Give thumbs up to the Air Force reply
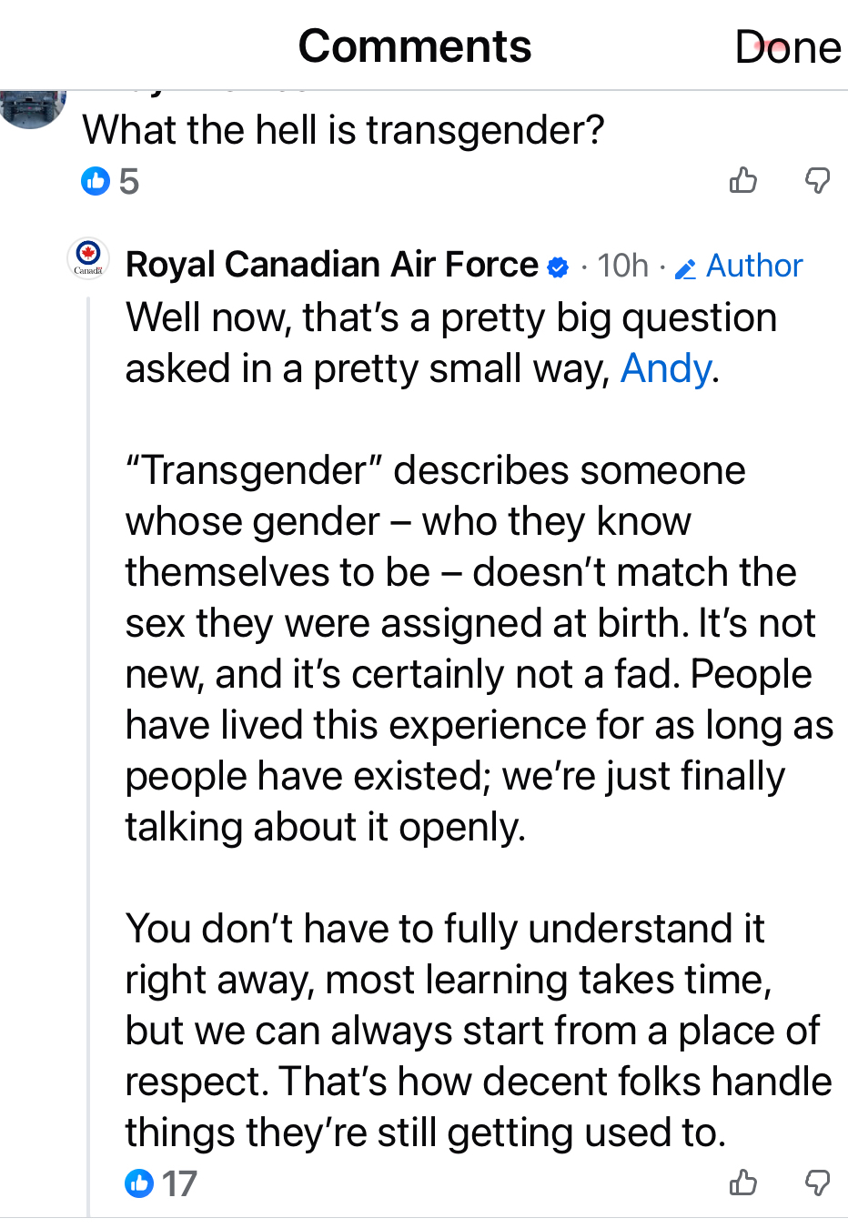 pyautogui.click(x=743, y=1183)
